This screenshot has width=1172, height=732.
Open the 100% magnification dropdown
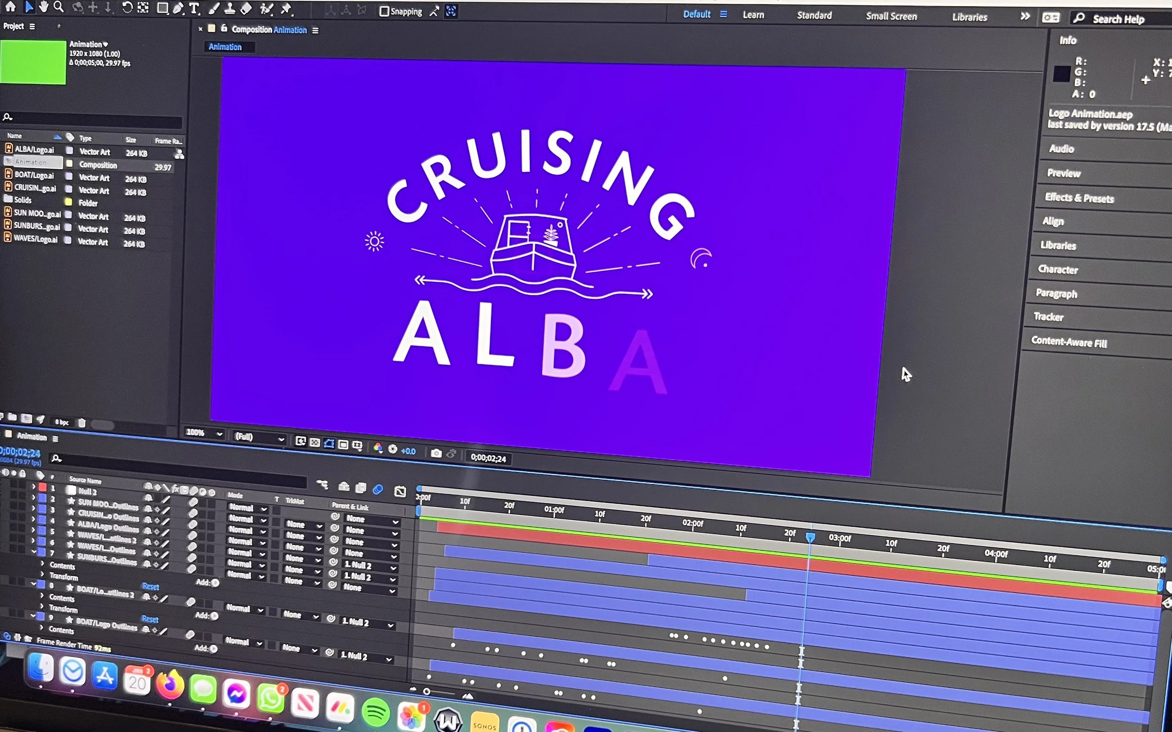tap(204, 433)
